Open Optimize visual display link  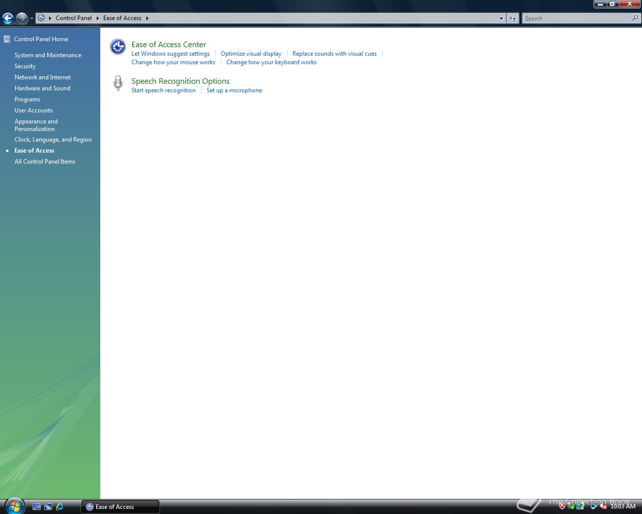pos(251,54)
